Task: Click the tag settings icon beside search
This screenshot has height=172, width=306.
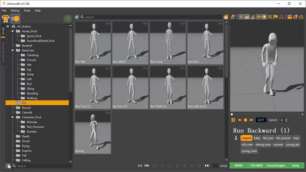Action: [x=226, y=17]
